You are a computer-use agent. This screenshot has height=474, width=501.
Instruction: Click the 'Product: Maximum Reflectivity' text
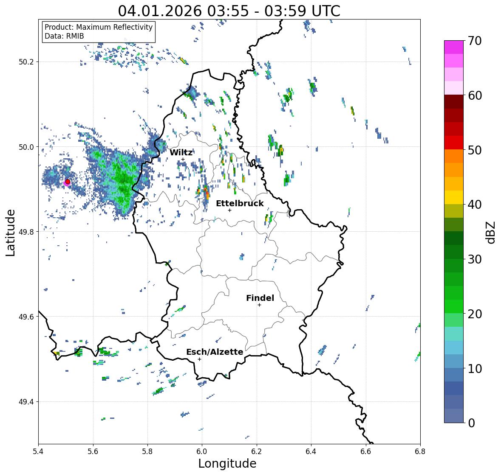[x=99, y=27]
